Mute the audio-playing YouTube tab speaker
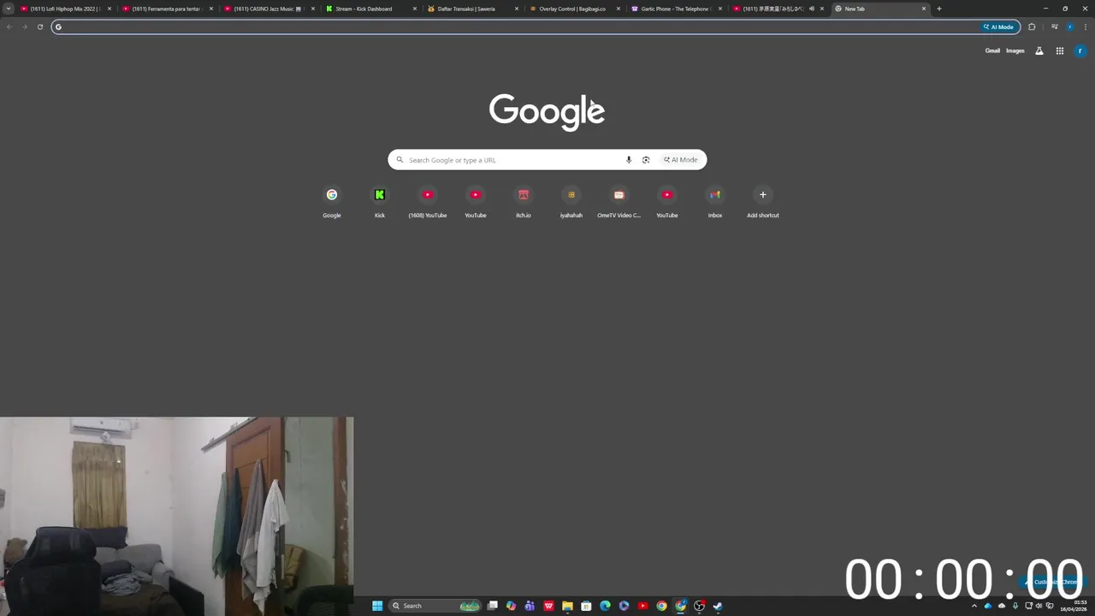The height and width of the screenshot is (616, 1095). 811,9
